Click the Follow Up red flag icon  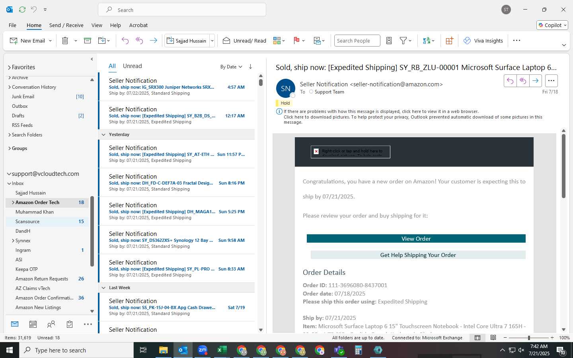pyautogui.click(x=296, y=41)
